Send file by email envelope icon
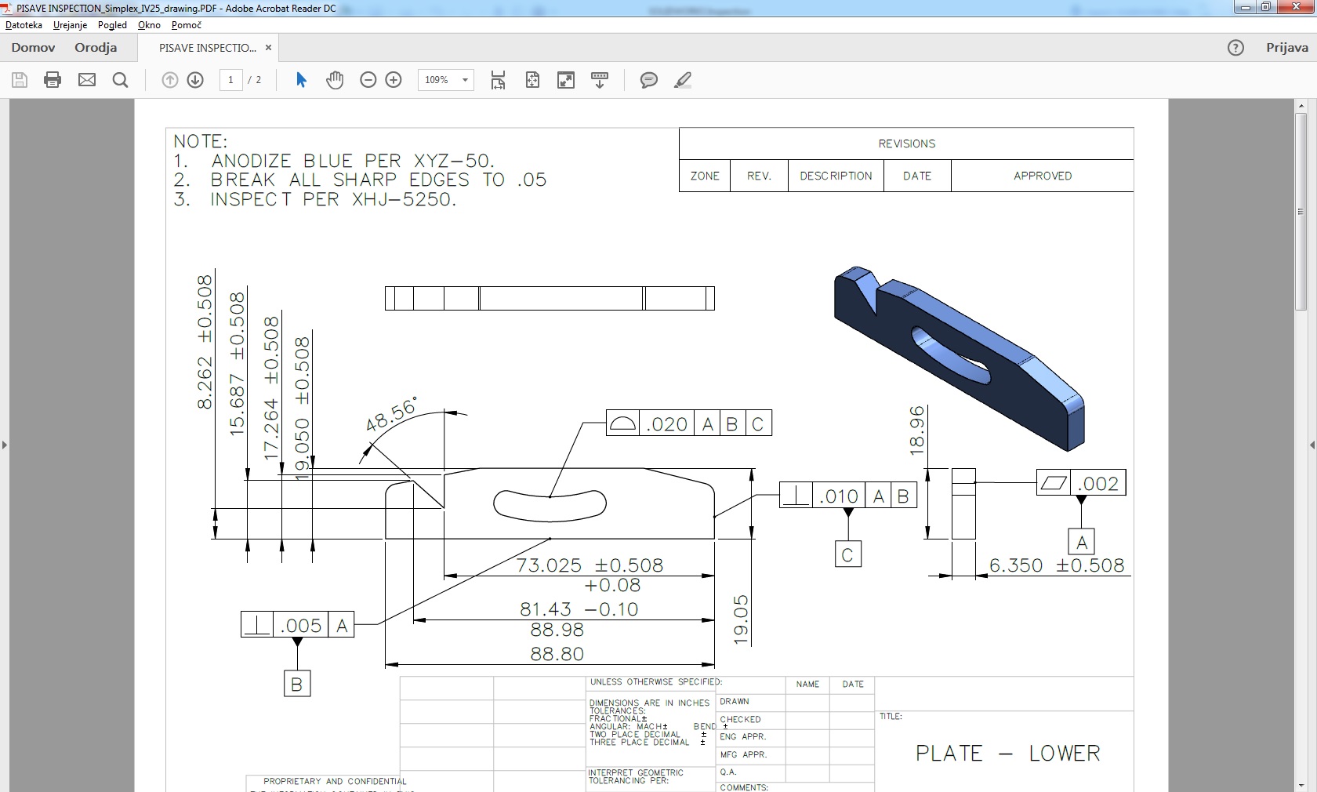1317x792 pixels. click(87, 80)
